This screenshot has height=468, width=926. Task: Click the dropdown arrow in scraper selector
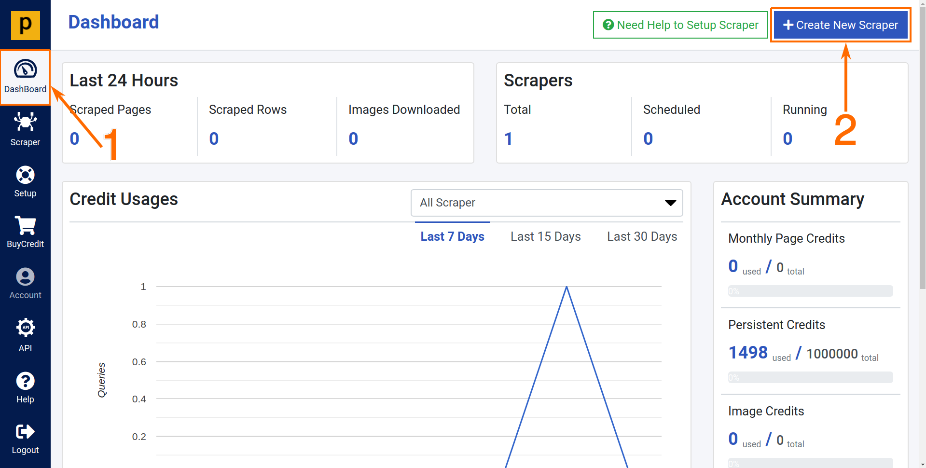(670, 203)
